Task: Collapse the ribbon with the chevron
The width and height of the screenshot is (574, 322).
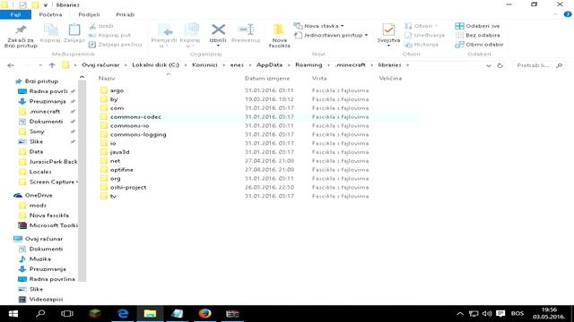Action: coord(556,14)
